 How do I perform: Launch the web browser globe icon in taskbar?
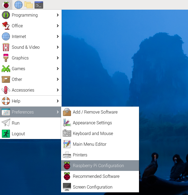tap(18, 5)
